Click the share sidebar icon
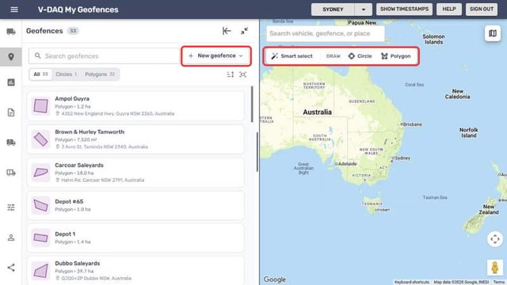 pyautogui.click(x=11, y=268)
